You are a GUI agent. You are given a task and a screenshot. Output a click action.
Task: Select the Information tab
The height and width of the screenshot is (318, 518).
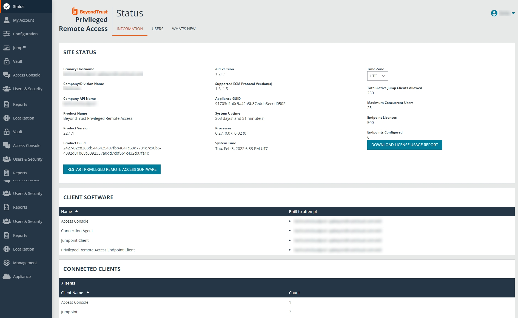click(x=130, y=29)
